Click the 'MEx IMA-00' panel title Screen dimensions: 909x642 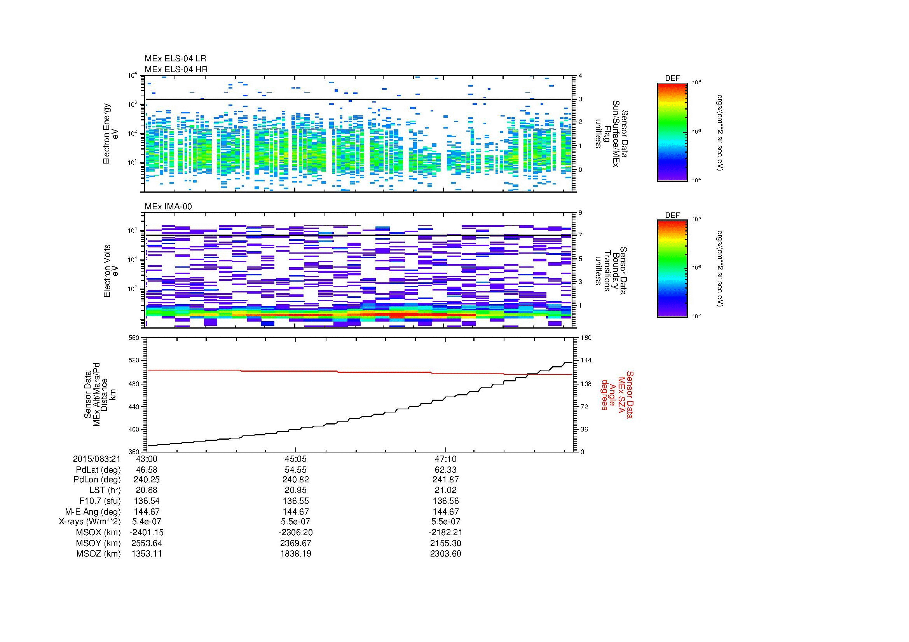click(168, 207)
